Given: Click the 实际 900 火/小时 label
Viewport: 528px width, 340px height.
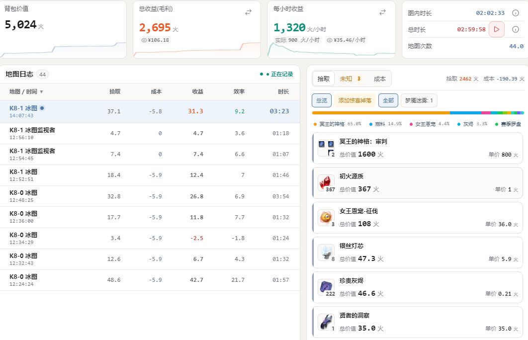Looking at the screenshot, I should (297, 40).
